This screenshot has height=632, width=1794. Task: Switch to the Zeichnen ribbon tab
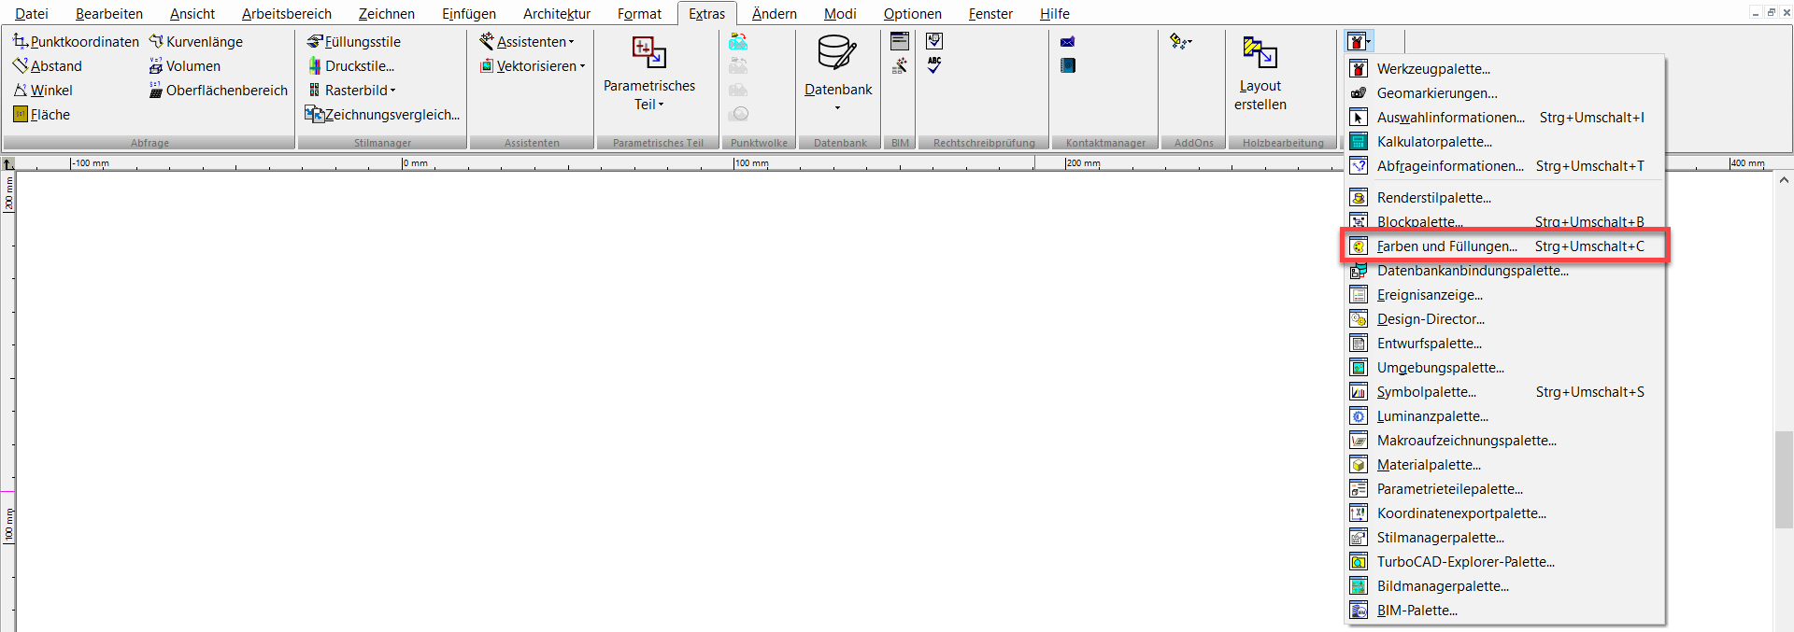tap(387, 14)
